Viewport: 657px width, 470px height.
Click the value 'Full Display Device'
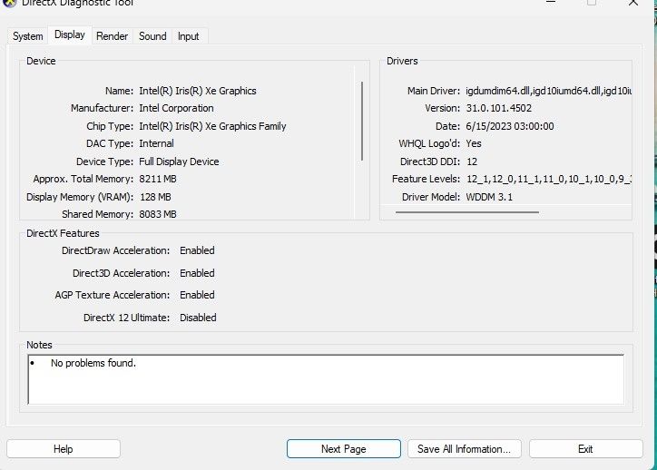(179, 162)
